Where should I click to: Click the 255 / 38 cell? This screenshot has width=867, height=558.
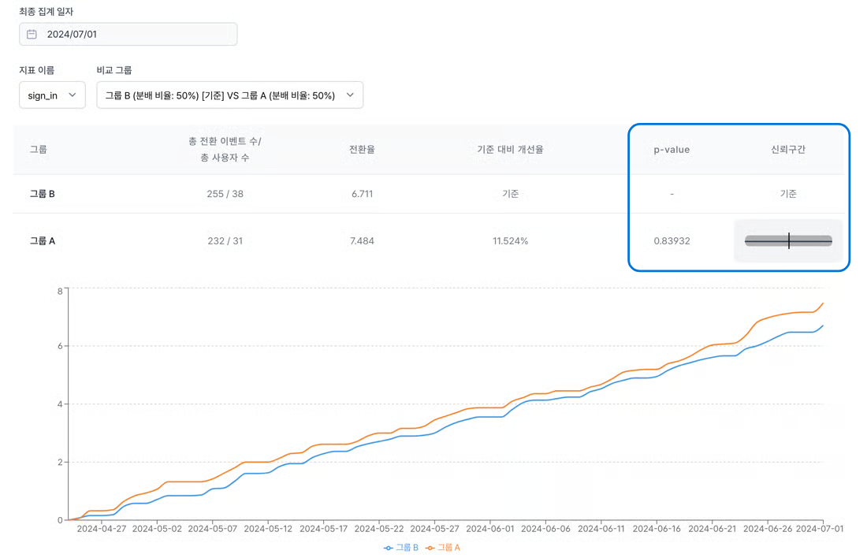pyautogui.click(x=225, y=194)
